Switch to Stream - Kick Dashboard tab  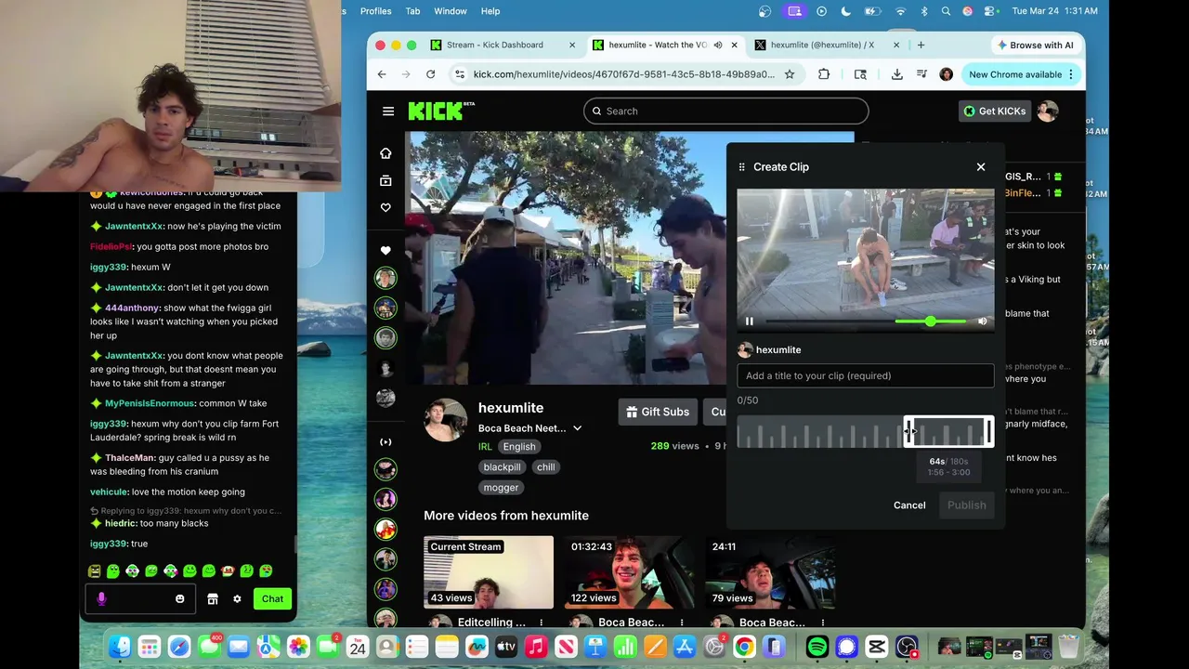[x=495, y=45]
